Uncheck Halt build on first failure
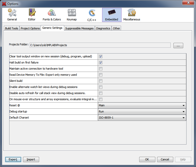The image size is (196, 167). (101, 62)
